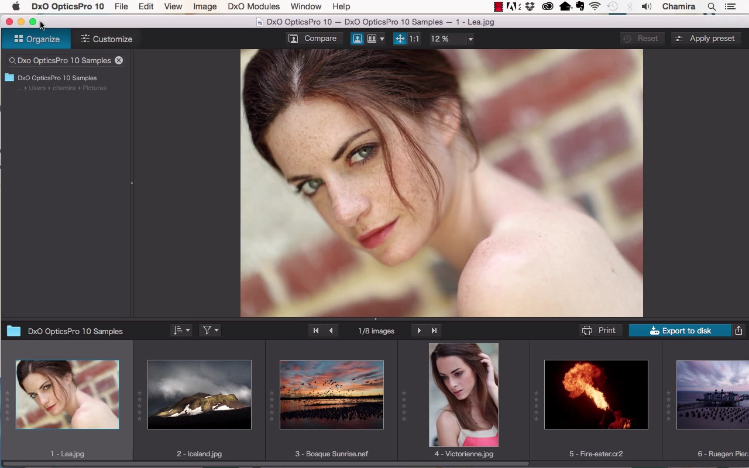Set star rating on 6 - Ruegen Pier

[x=668, y=406]
